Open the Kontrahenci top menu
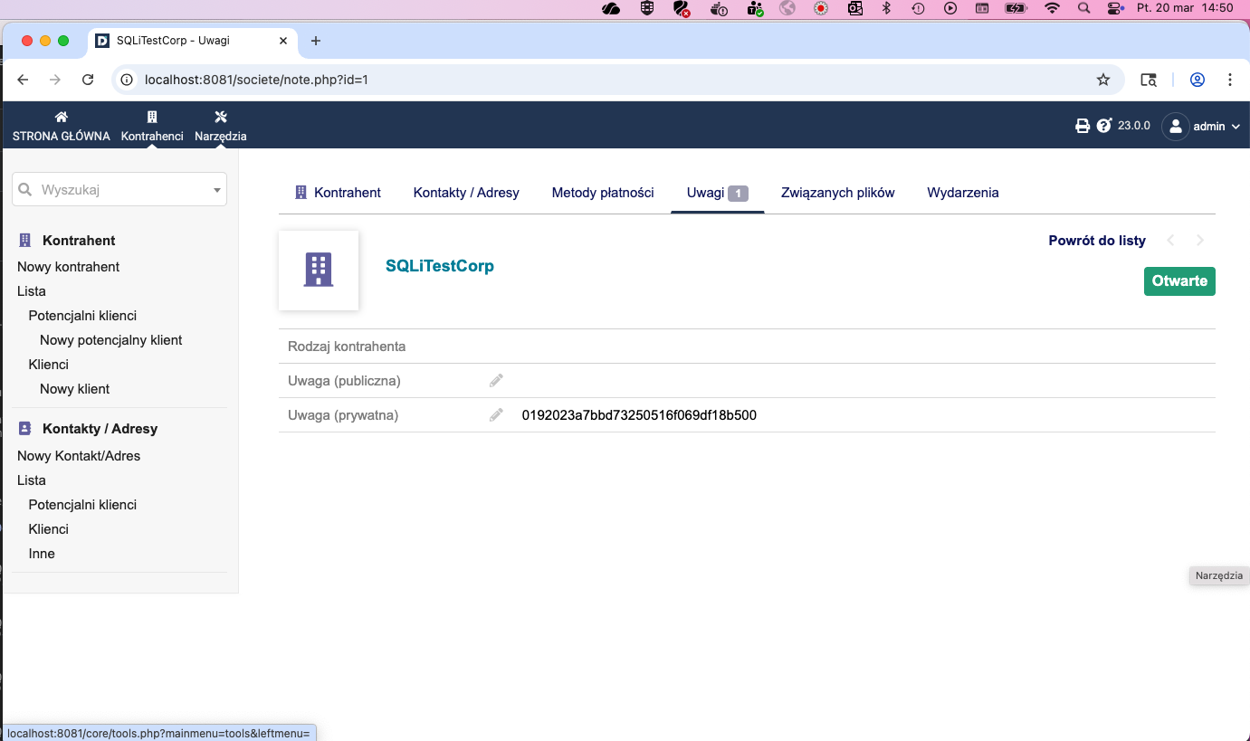 (x=152, y=127)
